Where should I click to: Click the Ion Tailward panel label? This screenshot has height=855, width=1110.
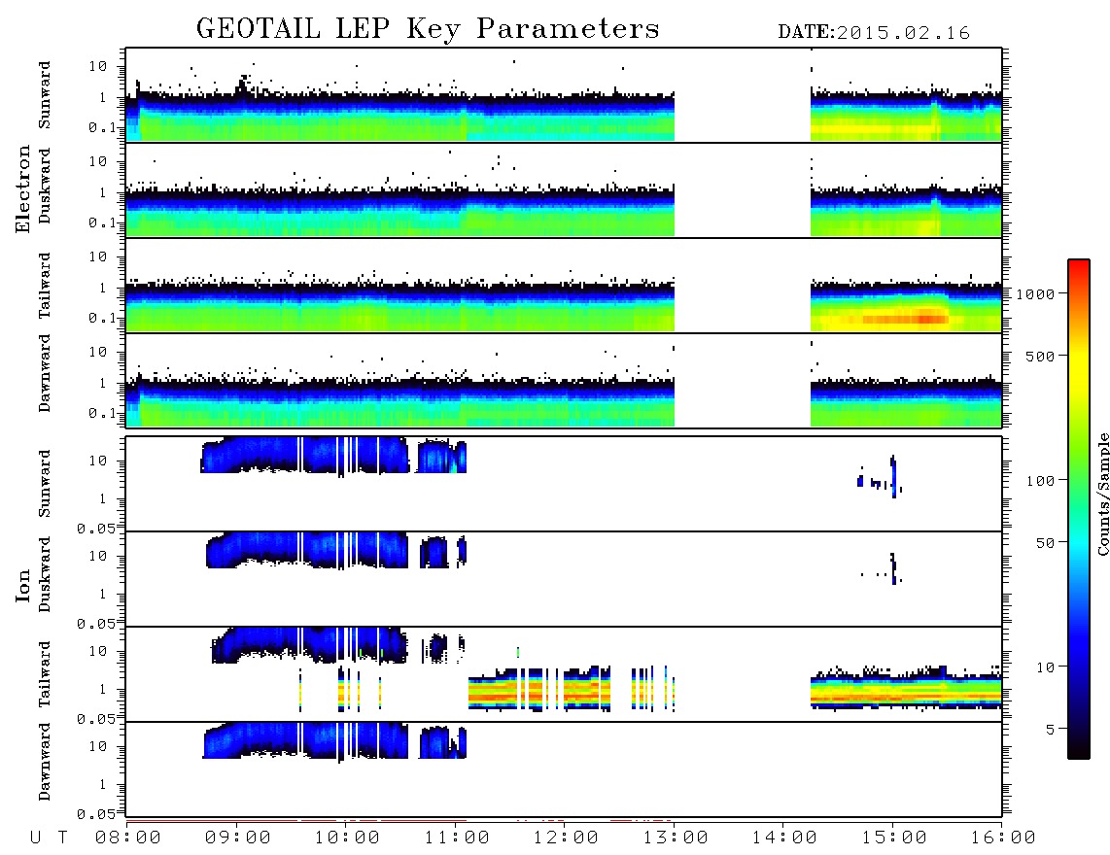pos(45,674)
